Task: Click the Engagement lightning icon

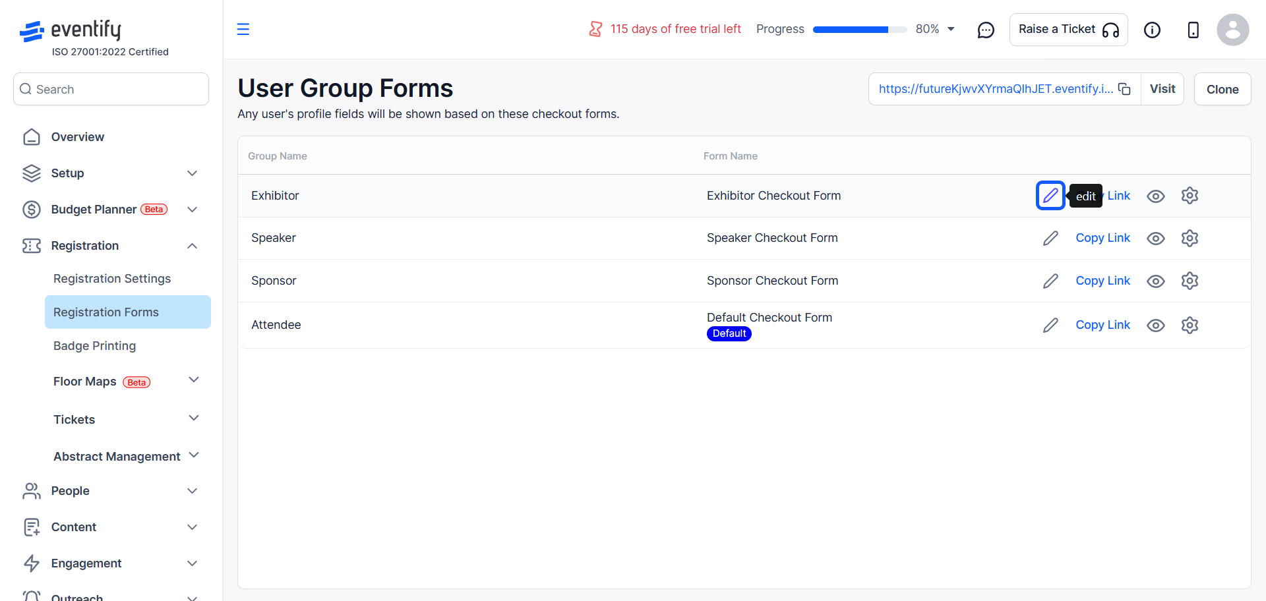Action: click(32, 563)
